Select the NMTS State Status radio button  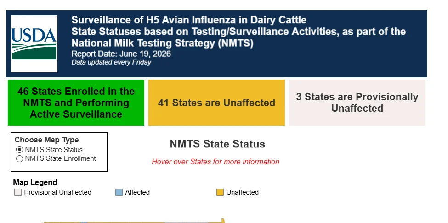(19, 150)
